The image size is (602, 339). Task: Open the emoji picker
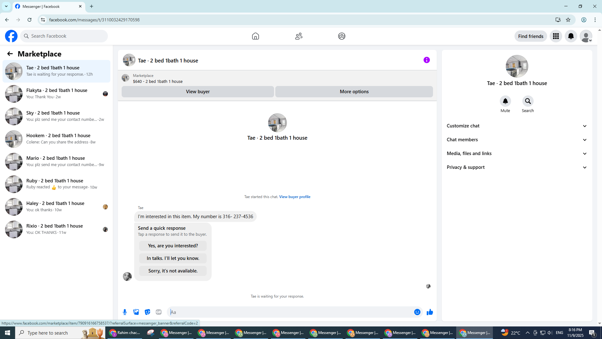click(x=417, y=312)
